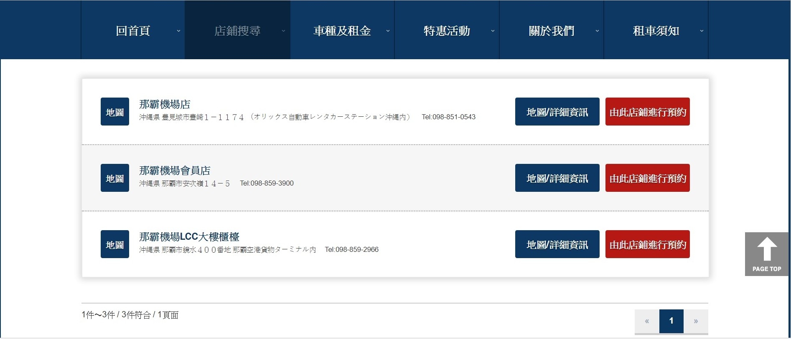791x339 pixels.
Task: Select page 1 in pagination
Action: click(671, 321)
